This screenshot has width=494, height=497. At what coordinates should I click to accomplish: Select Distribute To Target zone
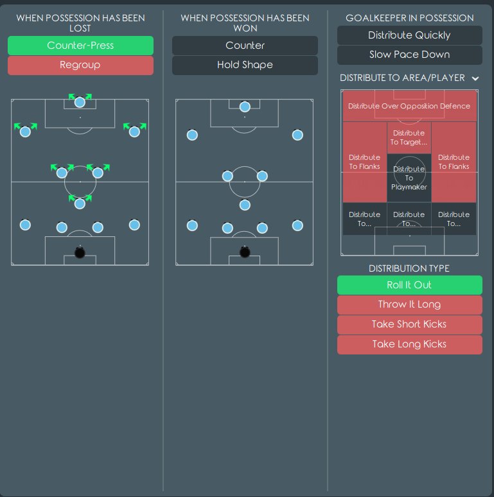click(409, 137)
